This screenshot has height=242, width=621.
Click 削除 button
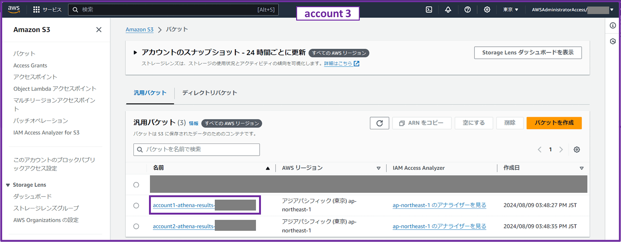pos(510,123)
